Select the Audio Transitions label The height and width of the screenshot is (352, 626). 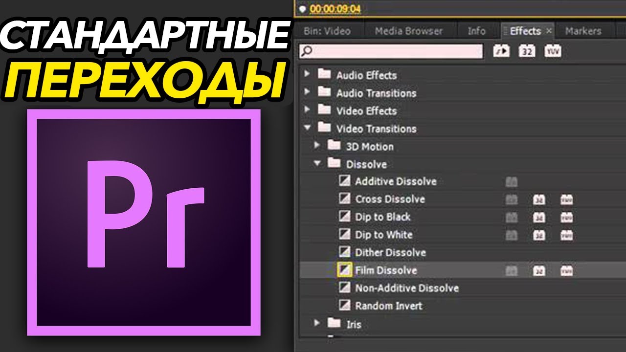click(x=376, y=93)
